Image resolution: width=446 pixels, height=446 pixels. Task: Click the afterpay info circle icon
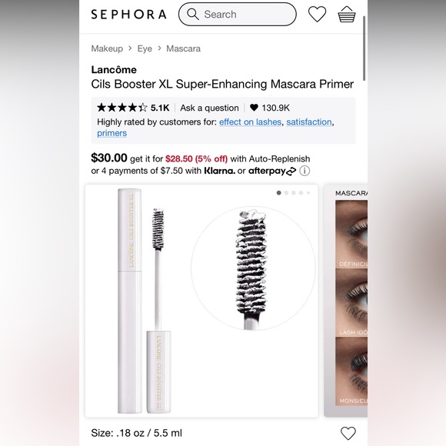305,171
